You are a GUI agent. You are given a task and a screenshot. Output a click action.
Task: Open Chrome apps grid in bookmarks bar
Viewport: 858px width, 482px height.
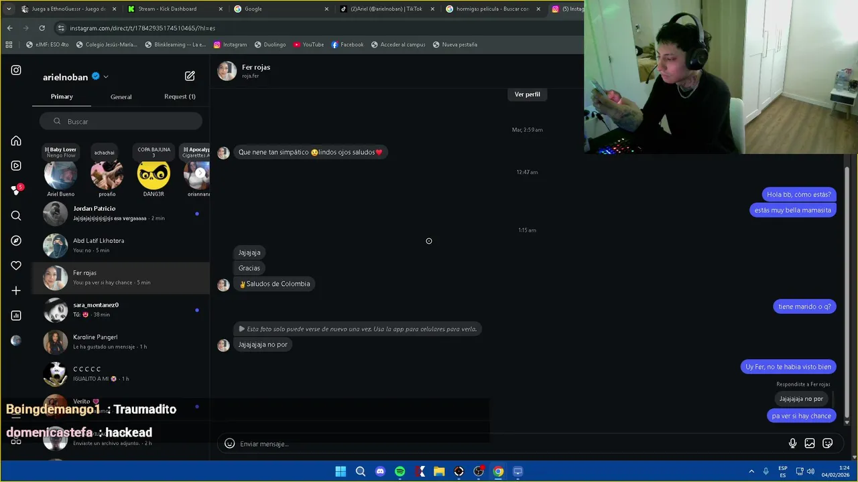click(x=9, y=44)
